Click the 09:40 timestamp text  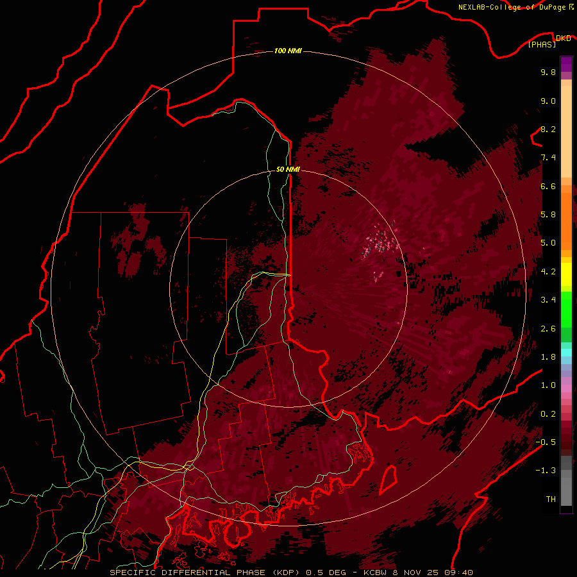(x=457, y=573)
